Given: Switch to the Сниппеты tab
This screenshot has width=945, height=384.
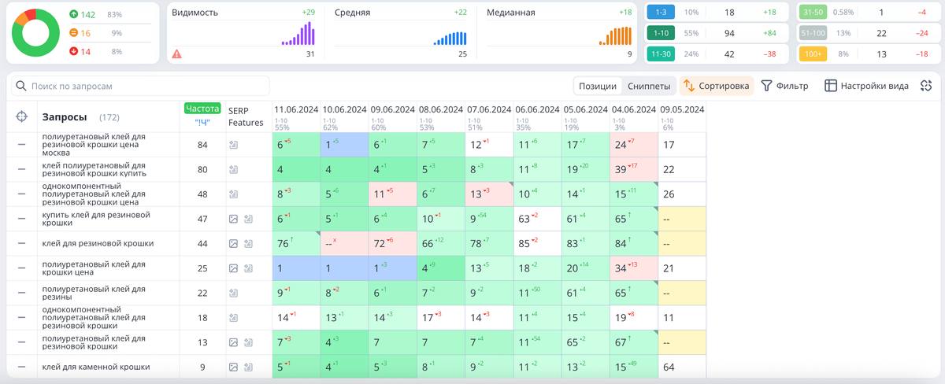Looking at the screenshot, I should click(x=649, y=86).
